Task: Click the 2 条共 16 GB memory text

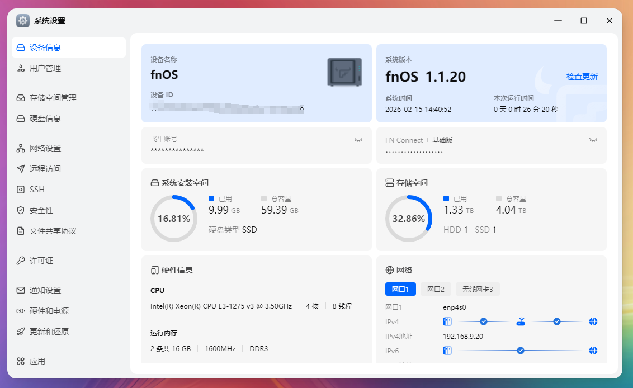Action: [171, 348]
